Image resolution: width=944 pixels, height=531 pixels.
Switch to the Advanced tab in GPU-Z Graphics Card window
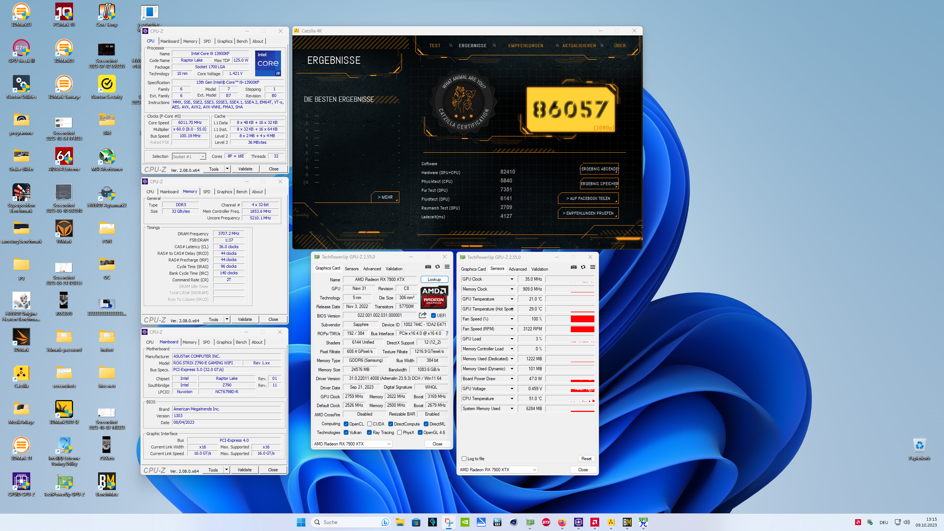tap(372, 269)
